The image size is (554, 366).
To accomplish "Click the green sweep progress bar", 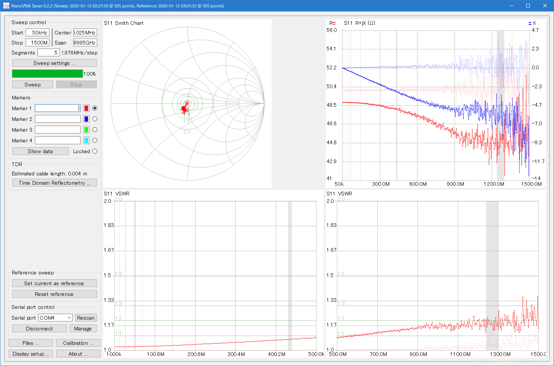I will click(x=47, y=74).
